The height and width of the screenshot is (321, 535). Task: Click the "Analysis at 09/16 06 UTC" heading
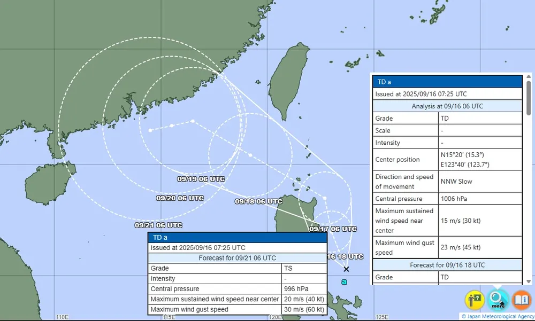click(447, 106)
